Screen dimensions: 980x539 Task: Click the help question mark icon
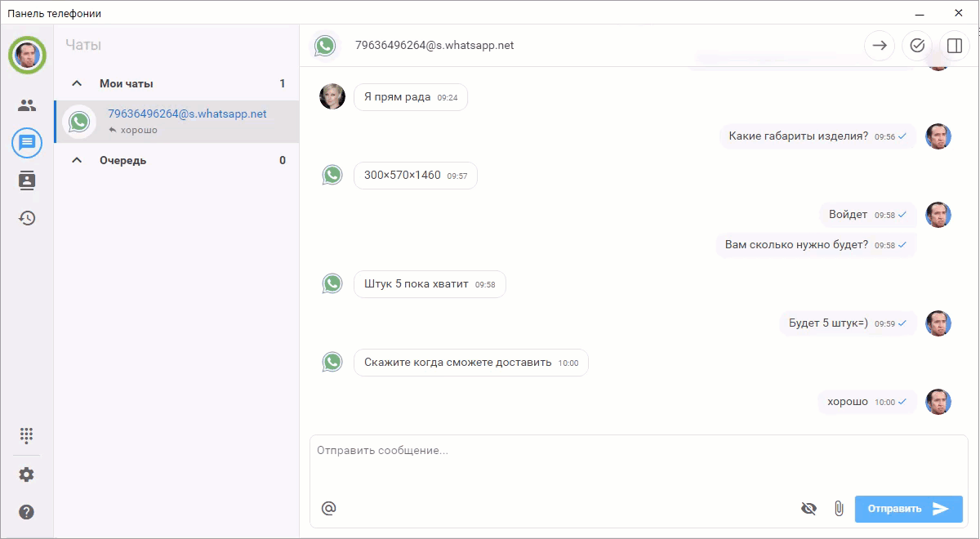27,512
